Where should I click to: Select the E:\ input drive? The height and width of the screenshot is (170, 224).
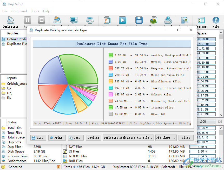6,98
